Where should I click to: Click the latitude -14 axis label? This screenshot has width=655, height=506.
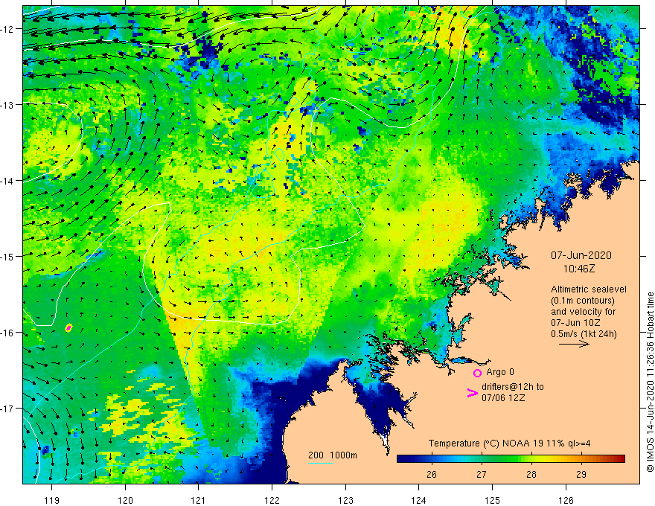click(x=7, y=181)
